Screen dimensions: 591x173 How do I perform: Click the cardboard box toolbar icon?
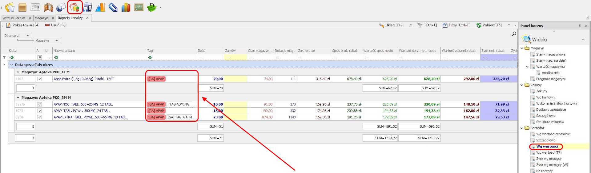point(22,7)
